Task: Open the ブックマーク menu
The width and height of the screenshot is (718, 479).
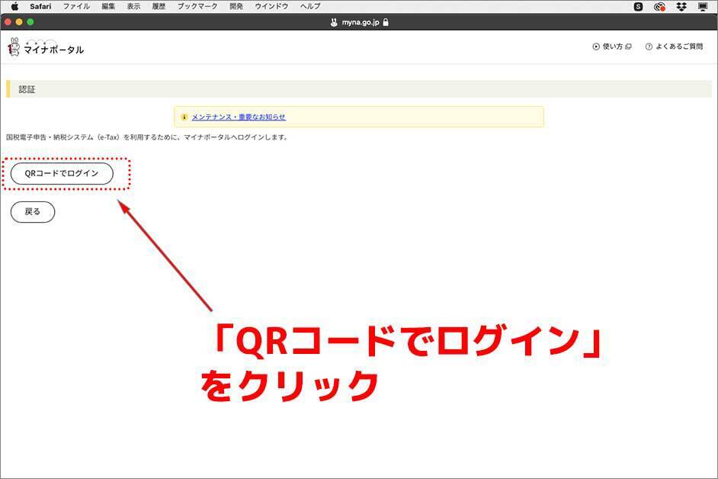Action: (197, 6)
